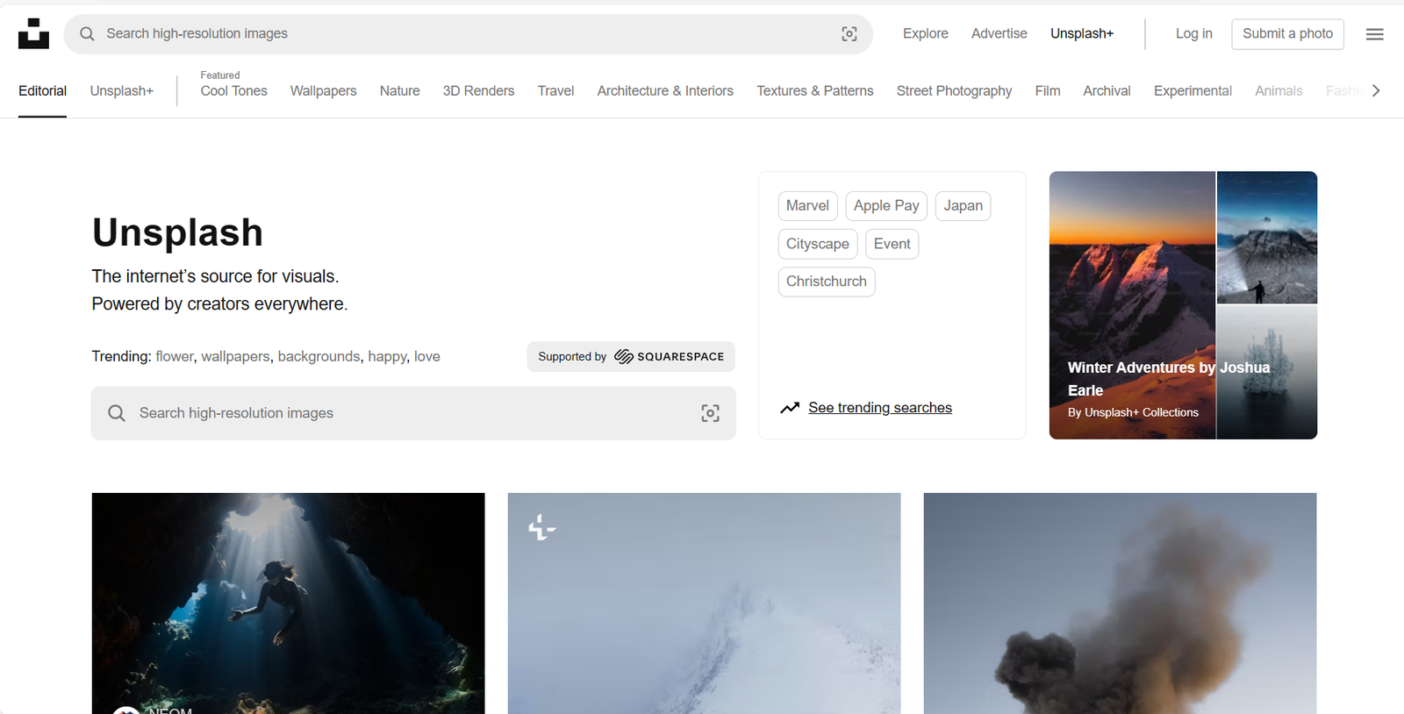Open the Winter Adventures collection card
1404x714 pixels.
pyautogui.click(x=1182, y=305)
